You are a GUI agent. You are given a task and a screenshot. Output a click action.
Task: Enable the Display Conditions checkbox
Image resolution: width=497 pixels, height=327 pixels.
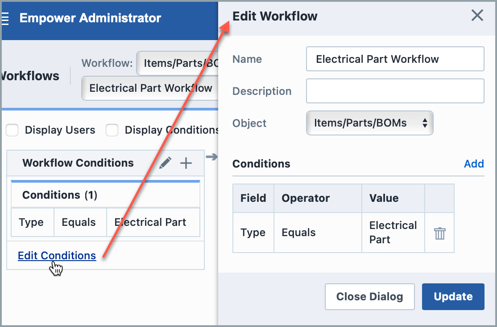coord(112,130)
